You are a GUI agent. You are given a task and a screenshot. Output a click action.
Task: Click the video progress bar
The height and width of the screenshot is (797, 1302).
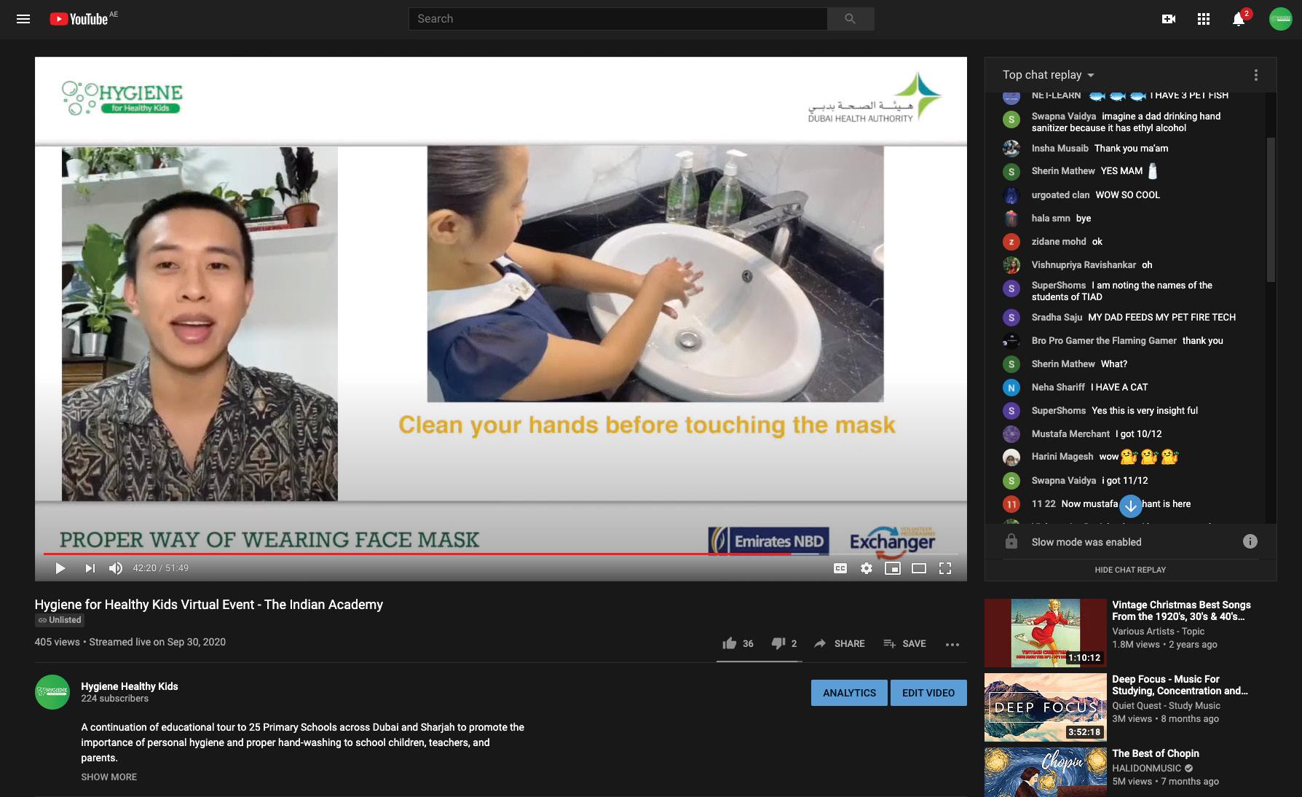click(x=501, y=554)
